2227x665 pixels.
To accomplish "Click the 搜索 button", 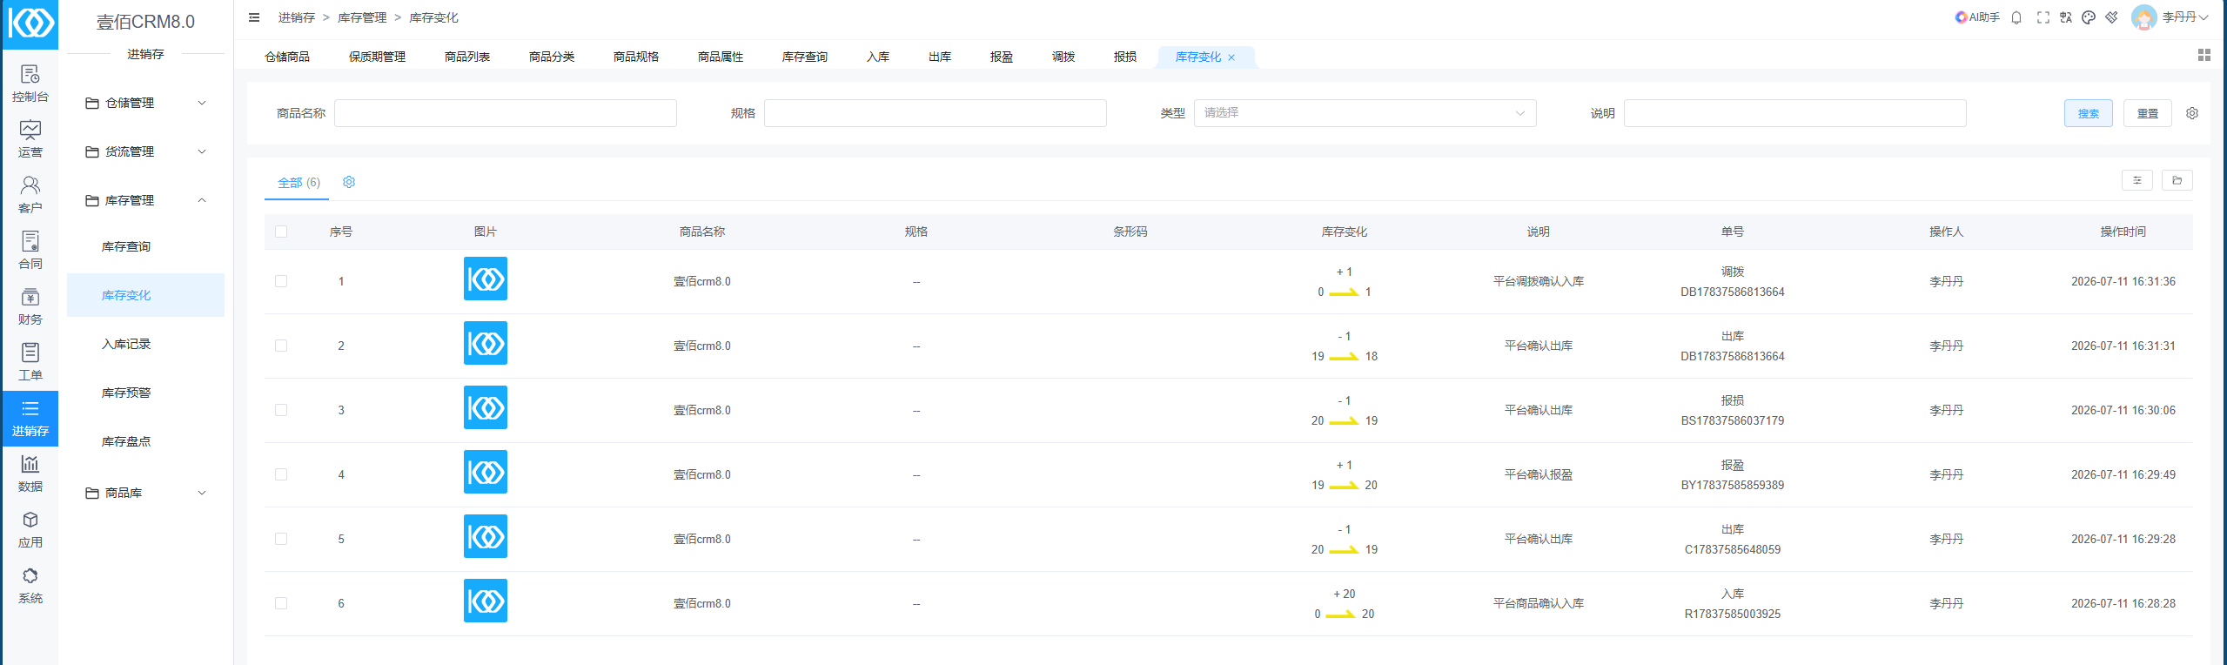I will [x=2089, y=113].
